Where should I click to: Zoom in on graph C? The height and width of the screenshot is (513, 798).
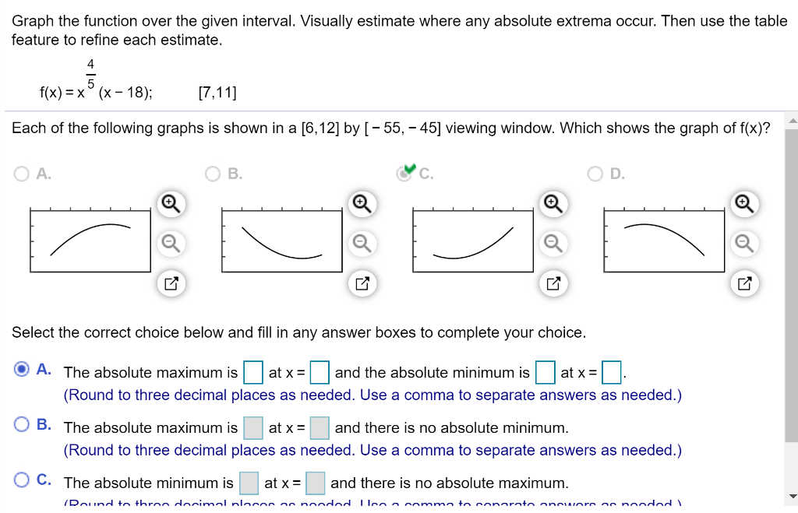point(553,204)
